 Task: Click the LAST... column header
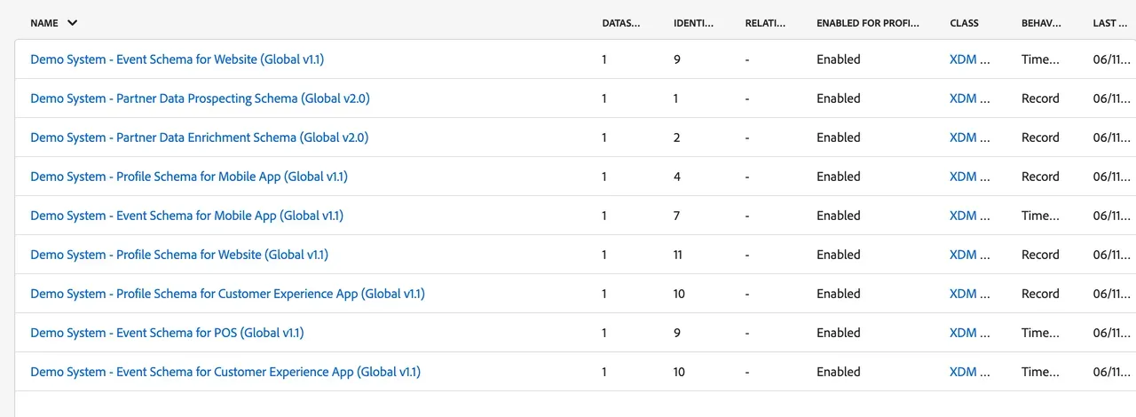coord(1110,23)
